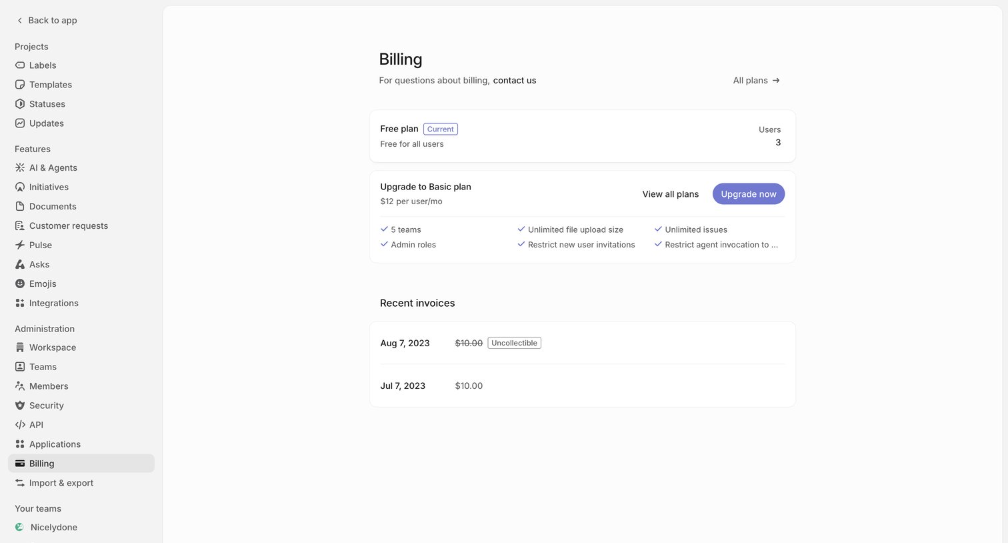The image size is (1008, 543).
Task: Click the Statuses hexagon icon
Action: coord(20,104)
